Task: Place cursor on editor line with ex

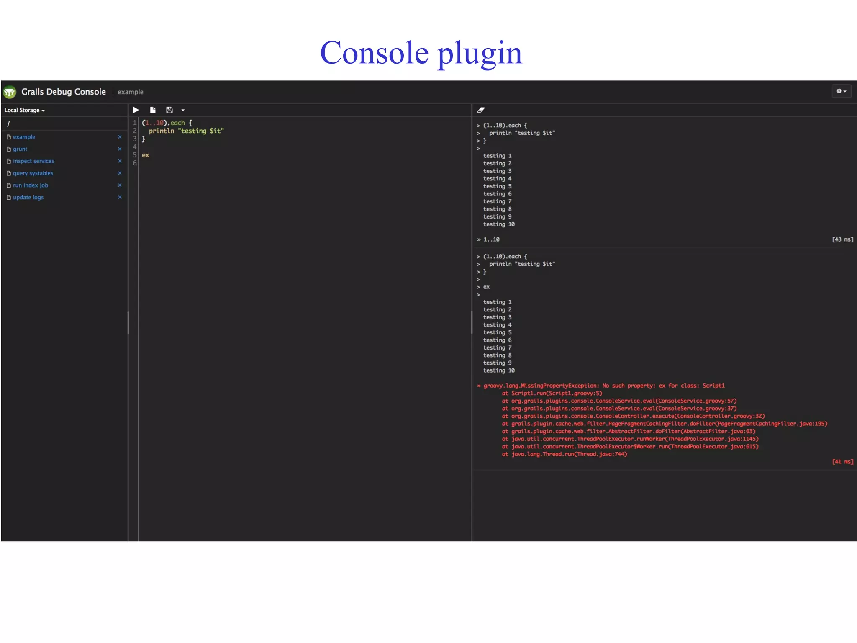Action: [146, 155]
